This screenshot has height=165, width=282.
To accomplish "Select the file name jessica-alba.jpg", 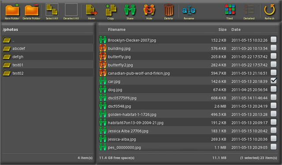I will coord(122,139).
